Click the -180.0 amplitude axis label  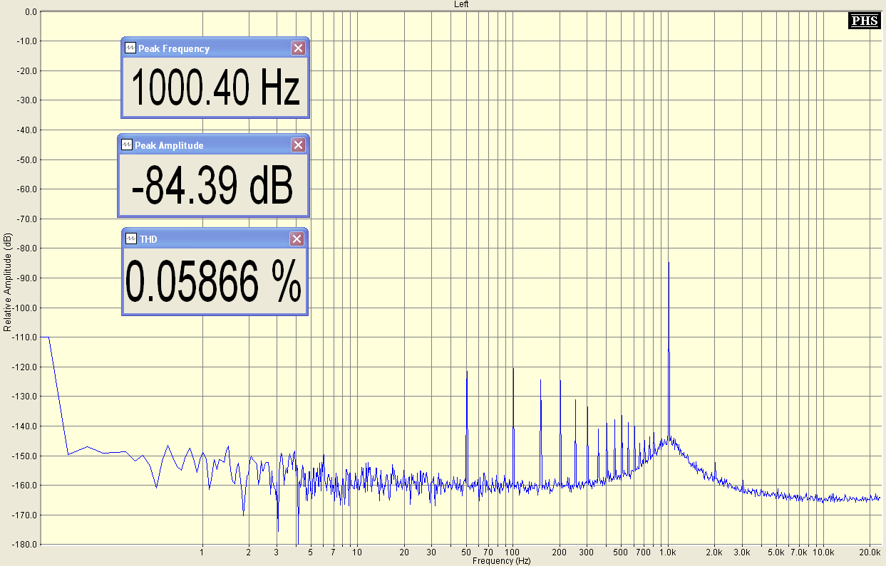24,545
